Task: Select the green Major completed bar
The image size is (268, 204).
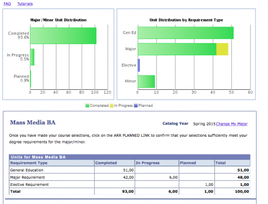Action: 177,49
